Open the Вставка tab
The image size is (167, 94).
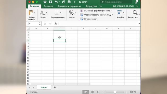pos(49,6)
